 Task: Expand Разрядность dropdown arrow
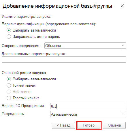[x=123, y=114]
